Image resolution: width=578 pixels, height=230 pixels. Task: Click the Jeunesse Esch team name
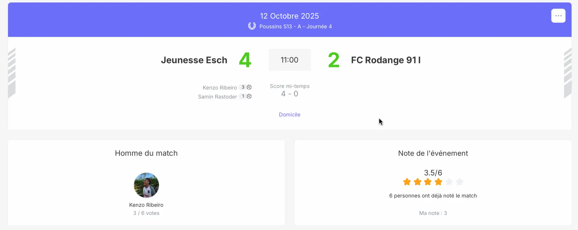[194, 60]
